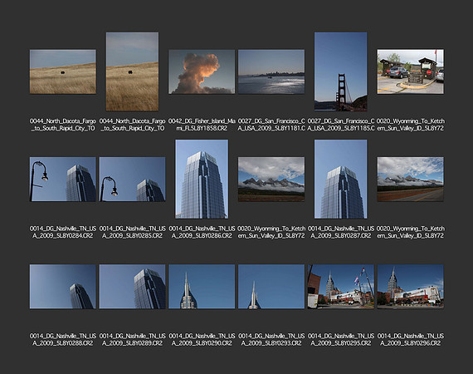Viewport: 473px width, 374px height.
Task: Click the 0042_DG_Fisher_Island_Miami filename label
Action: [x=202, y=125]
